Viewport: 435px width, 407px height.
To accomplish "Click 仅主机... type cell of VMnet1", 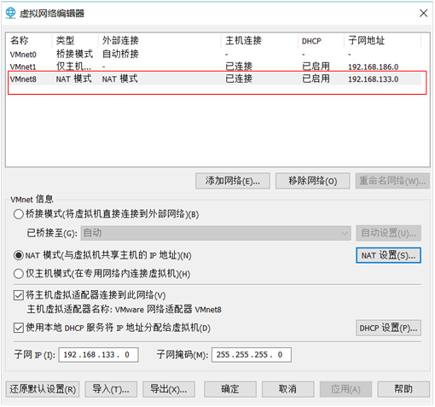I will click(73, 67).
